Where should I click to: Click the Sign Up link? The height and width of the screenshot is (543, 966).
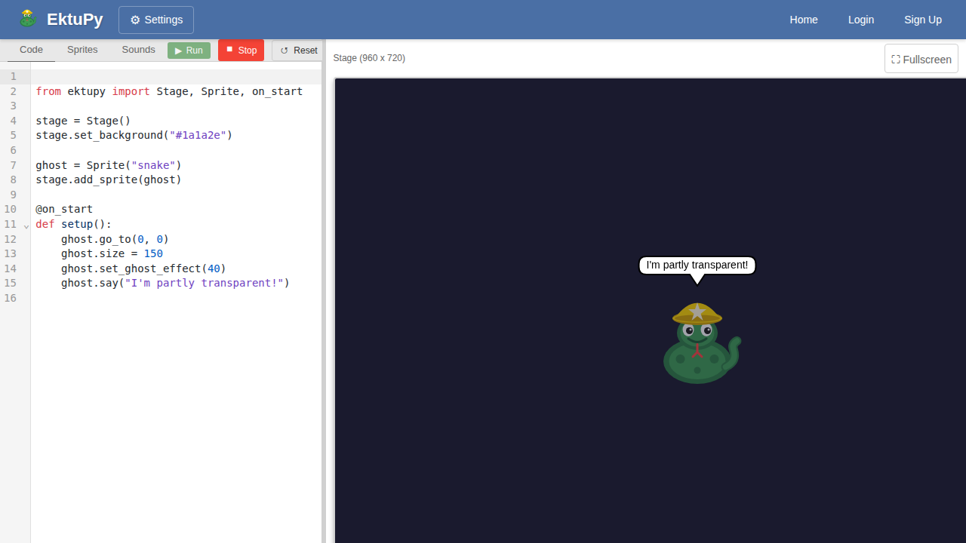922,20
